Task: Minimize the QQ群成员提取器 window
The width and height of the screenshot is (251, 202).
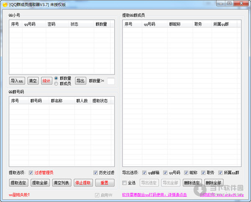Action: point(221,3)
